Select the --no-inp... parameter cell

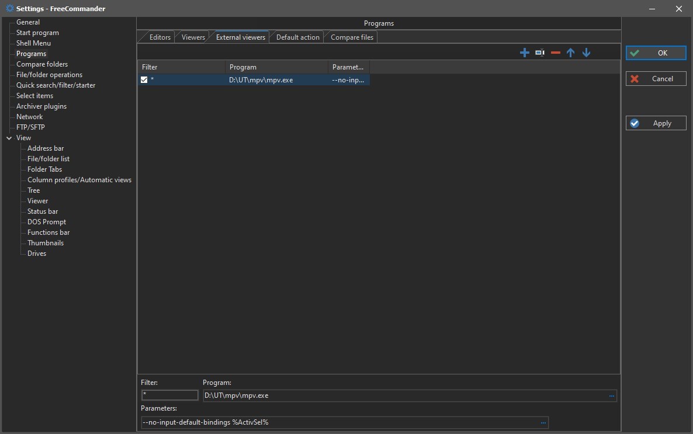348,80
